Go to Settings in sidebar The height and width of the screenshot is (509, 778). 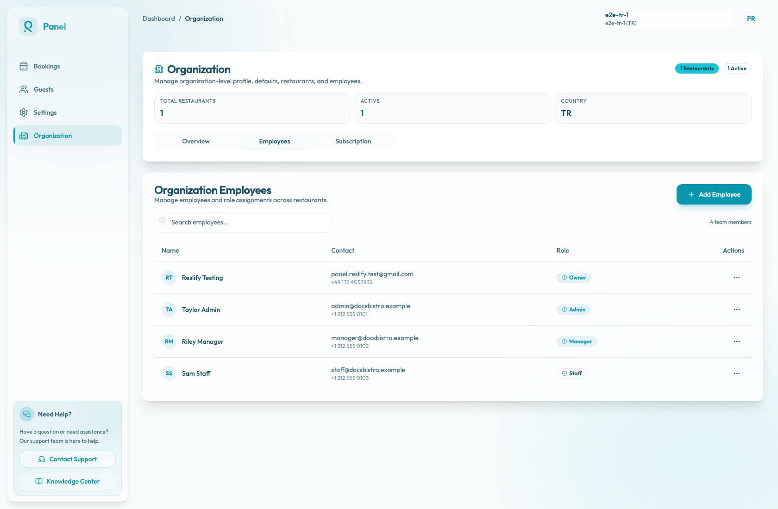[x=68, y=112]
